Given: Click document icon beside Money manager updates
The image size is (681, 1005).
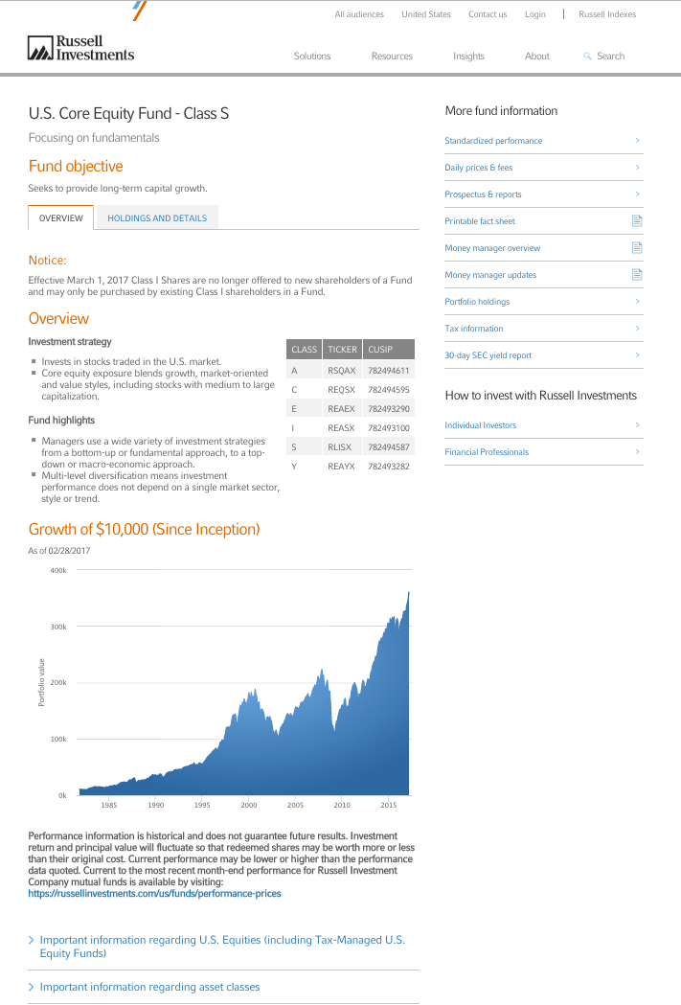Looking at the screenshot, I should (637, 275).
